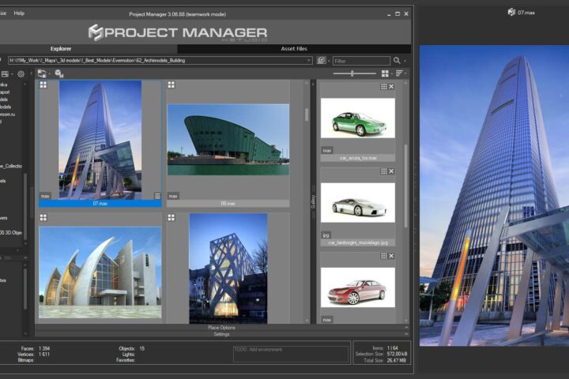Click dotted grid icon on Lamborghini item
The width and height of the screenshot is (569, 379).
[383, 171]
